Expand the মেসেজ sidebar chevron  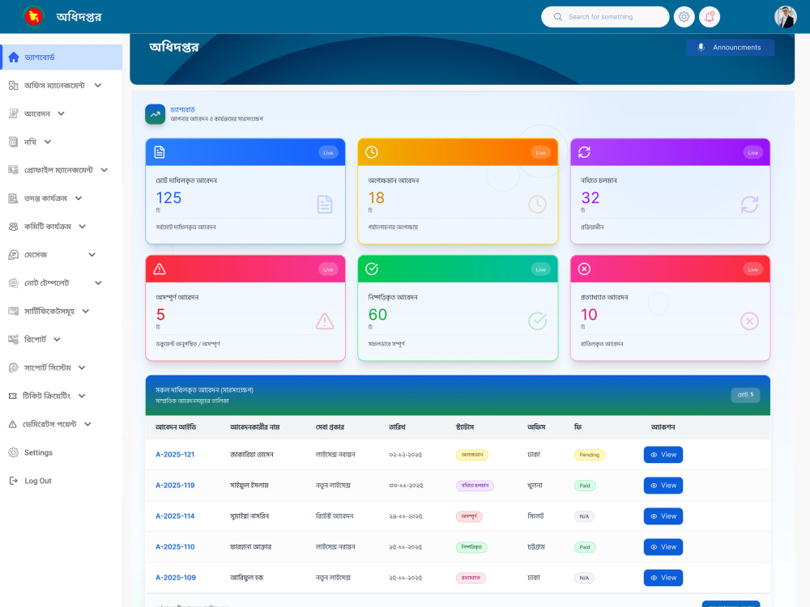click(x=92, y=254)
